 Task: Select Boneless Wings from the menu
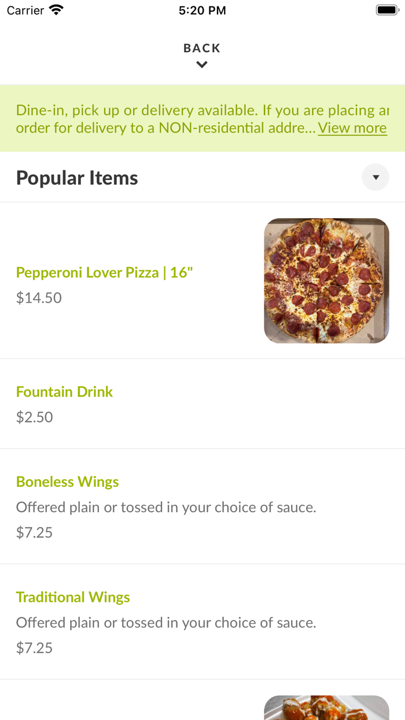click(x=67, y=482)
